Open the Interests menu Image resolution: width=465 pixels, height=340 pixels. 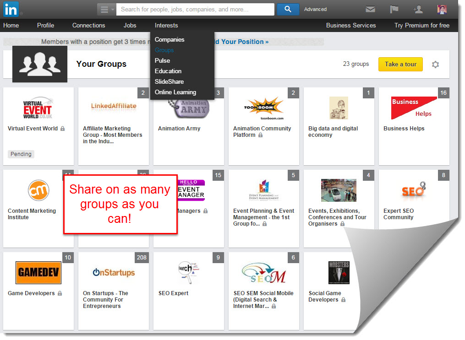(166, 26)
